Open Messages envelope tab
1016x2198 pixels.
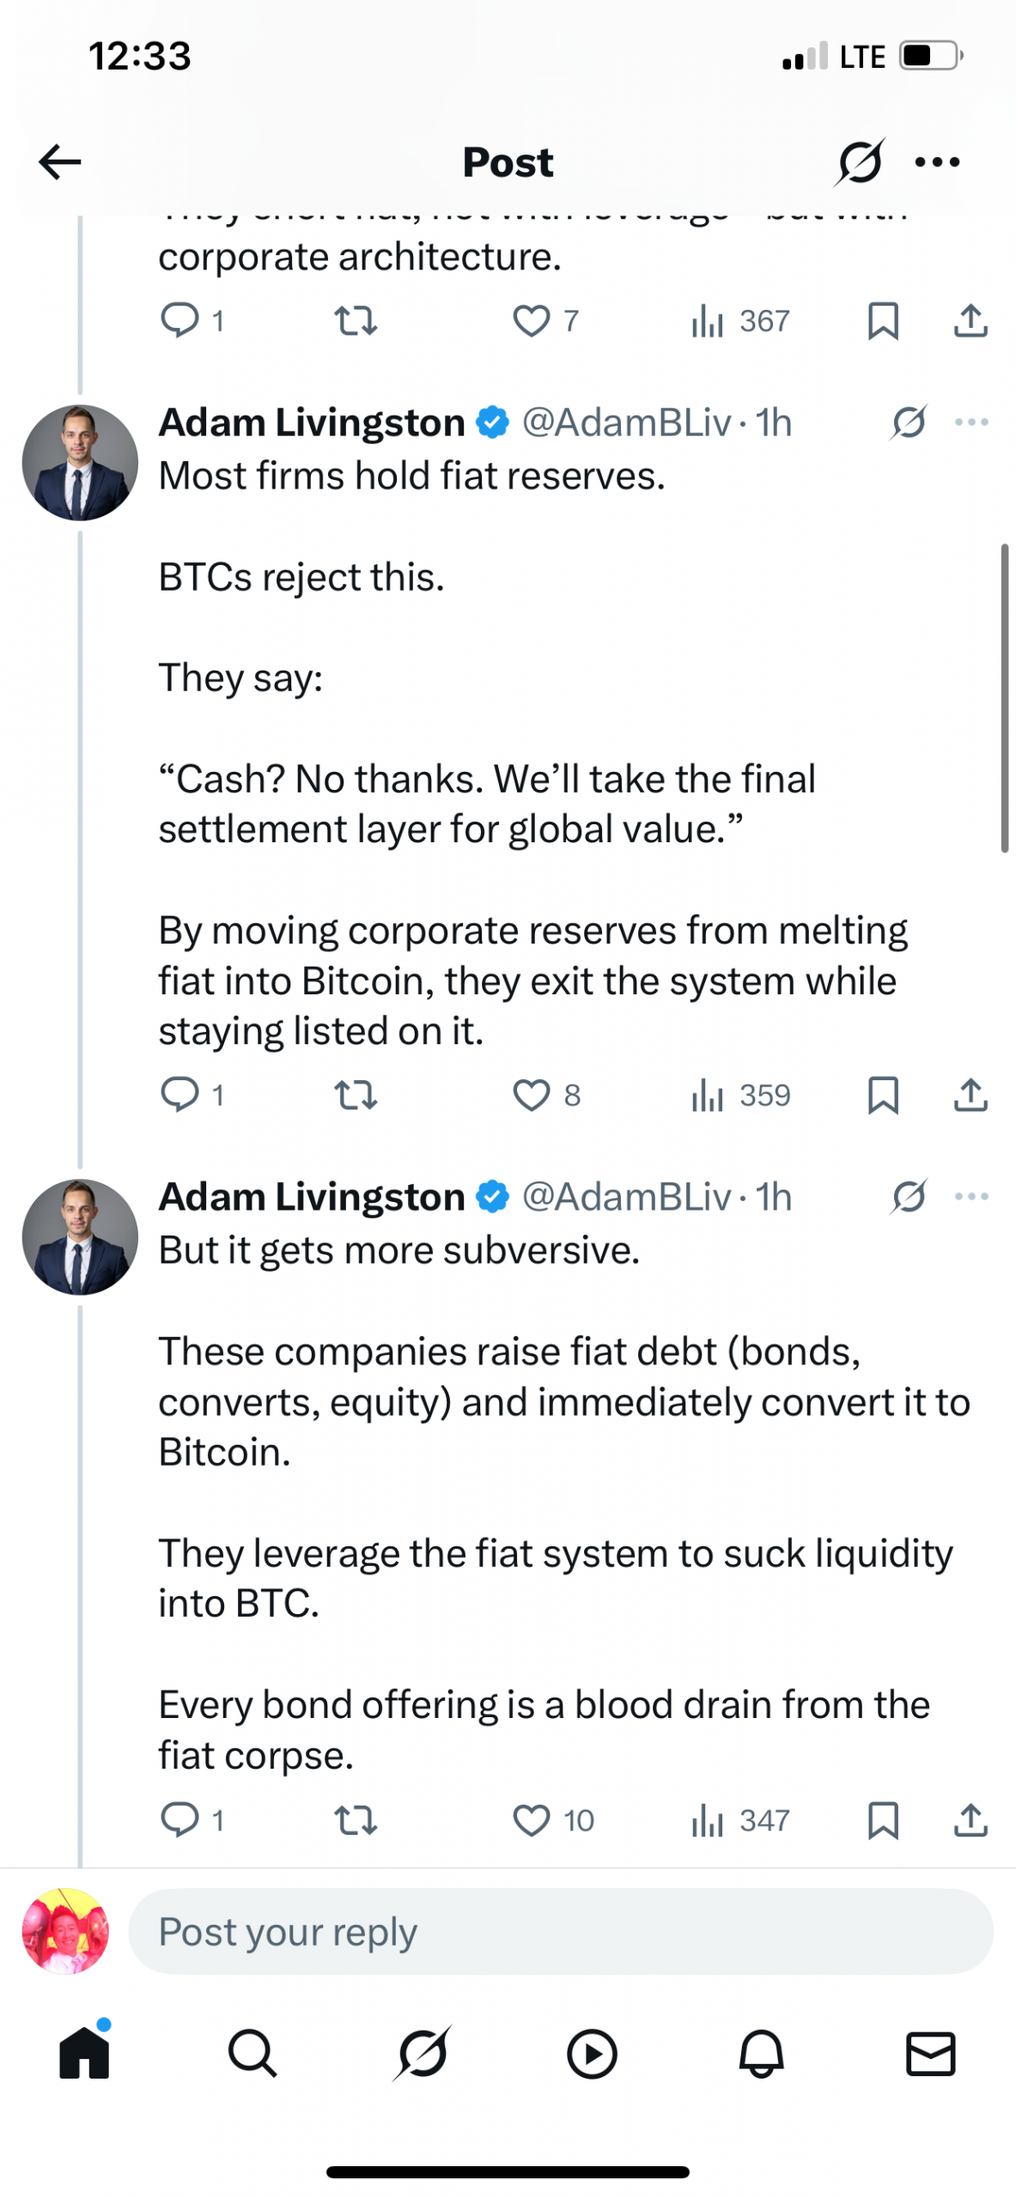930,2054
